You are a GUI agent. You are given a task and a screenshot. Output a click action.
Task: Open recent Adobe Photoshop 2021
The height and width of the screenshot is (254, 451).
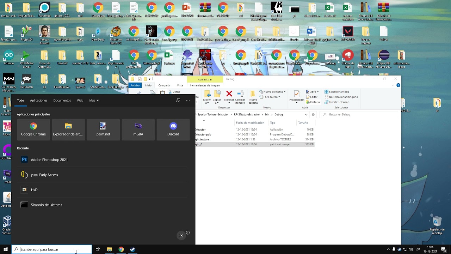point(102,159)
